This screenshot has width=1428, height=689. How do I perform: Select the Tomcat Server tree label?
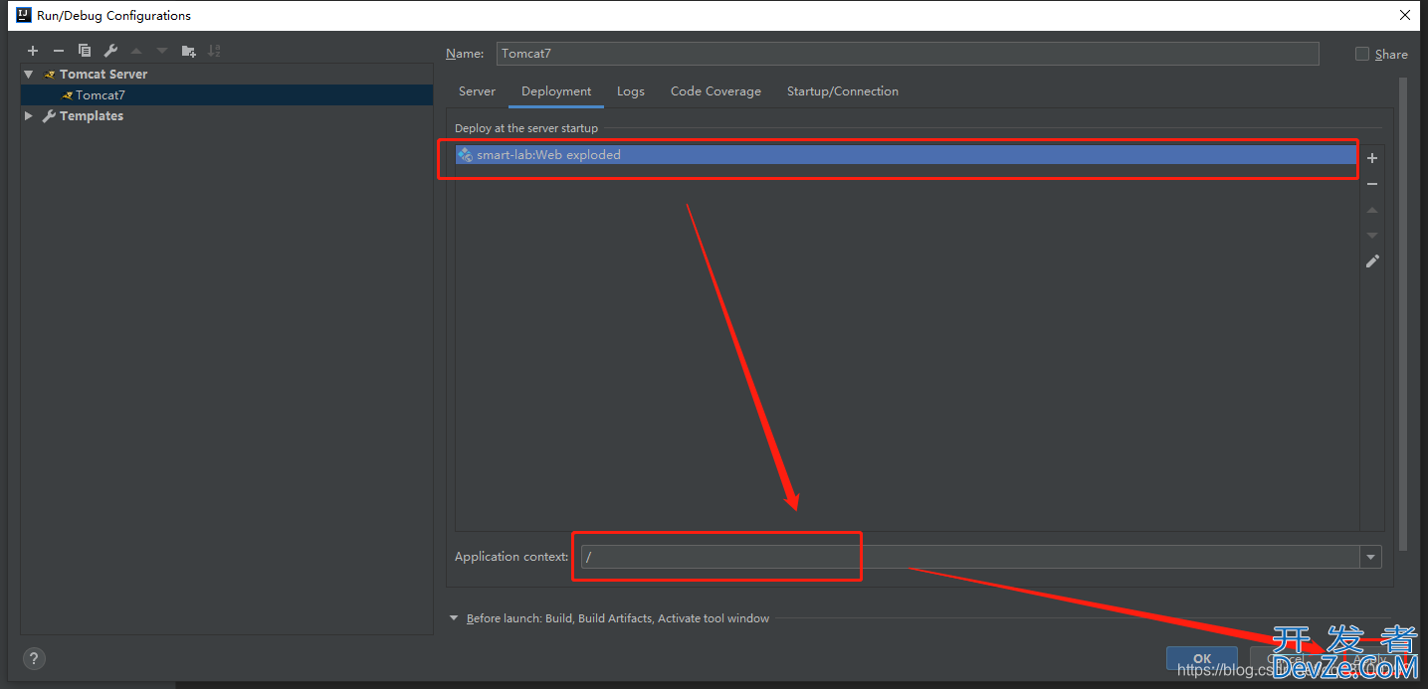pyautogui.click(x=103, y=75)
